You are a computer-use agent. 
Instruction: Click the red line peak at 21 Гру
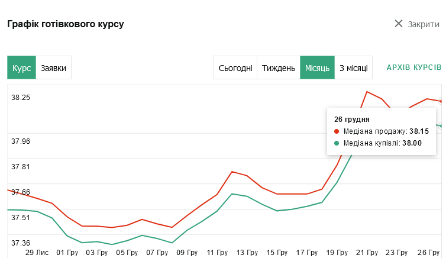(367, 92)
